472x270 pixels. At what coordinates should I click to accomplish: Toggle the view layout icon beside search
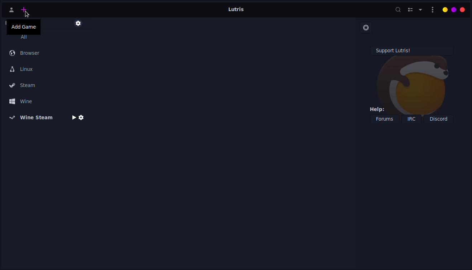[410, 10]
